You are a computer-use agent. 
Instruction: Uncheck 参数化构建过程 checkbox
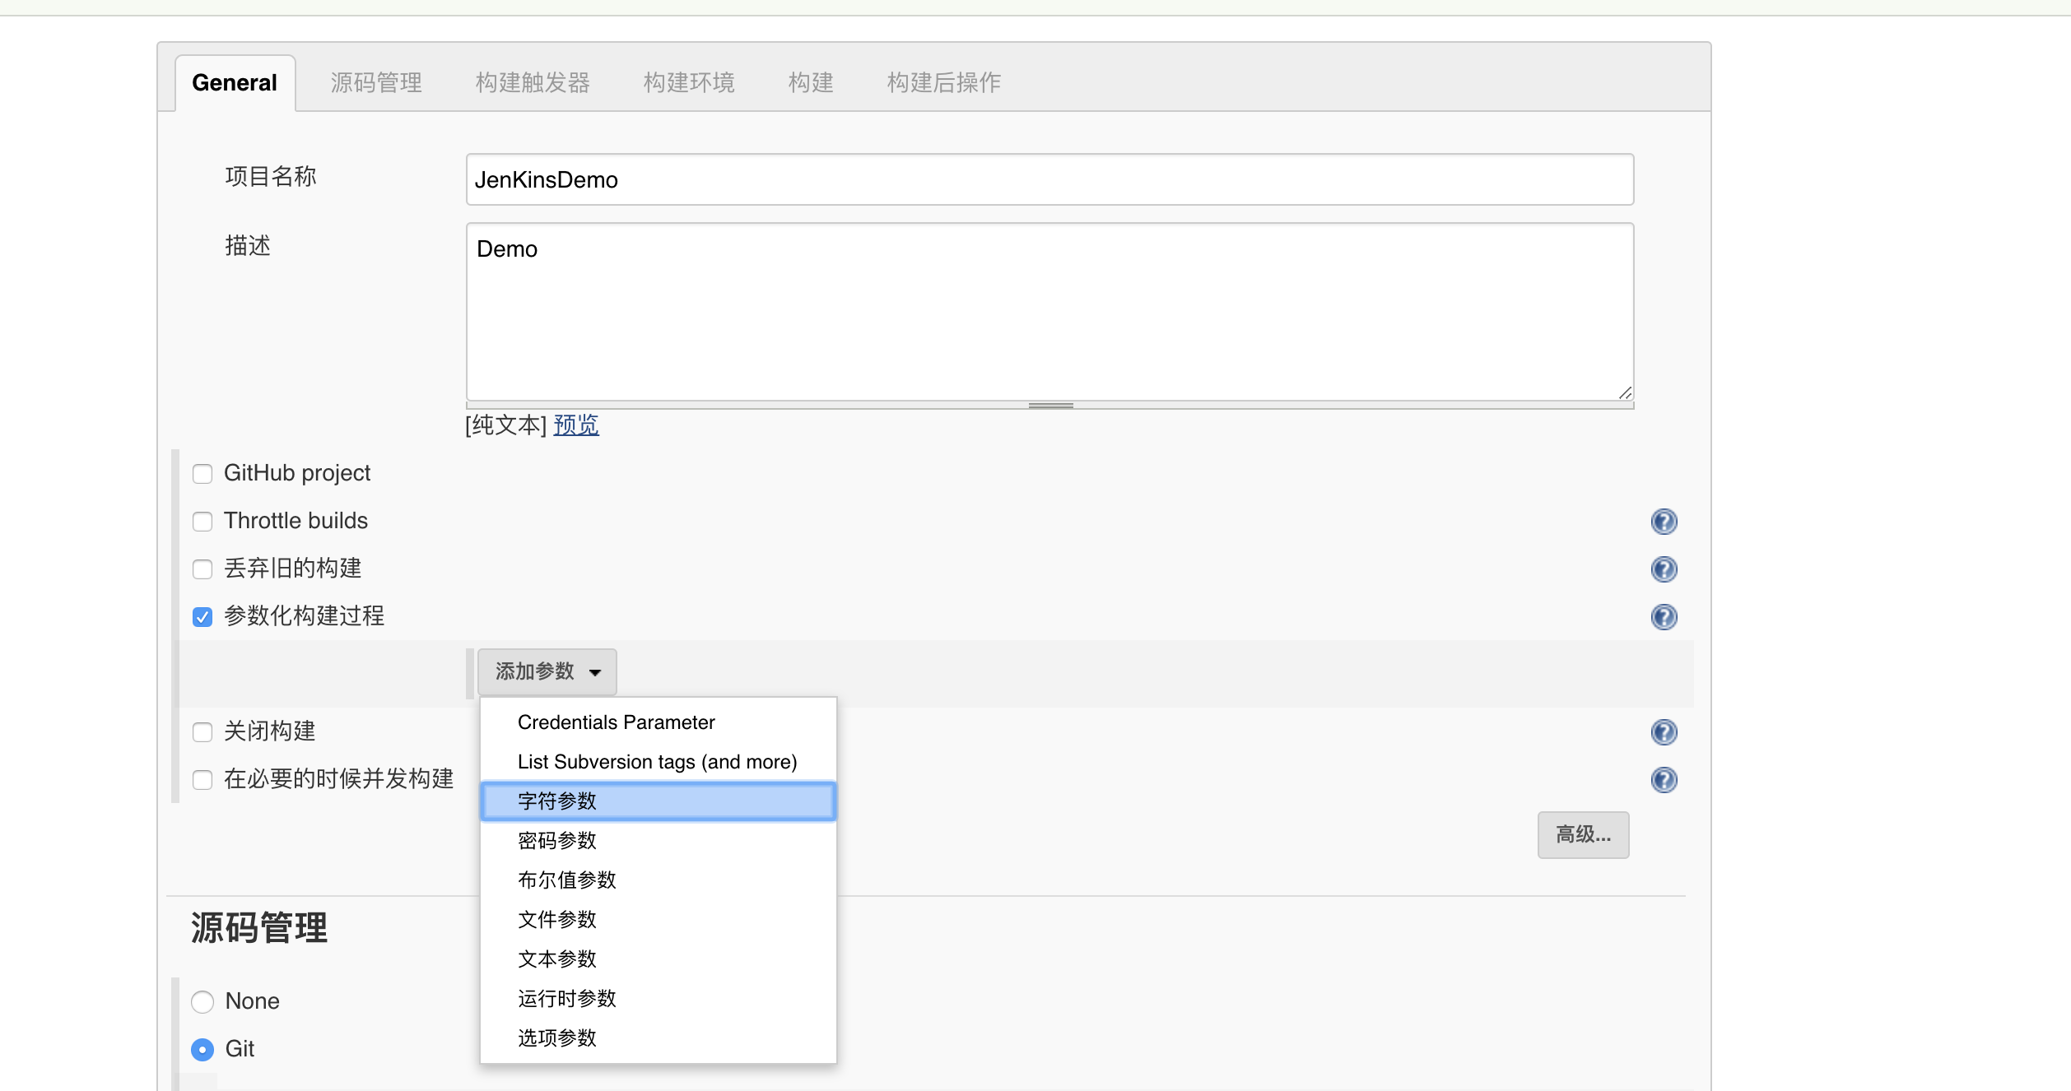(202, 617)
